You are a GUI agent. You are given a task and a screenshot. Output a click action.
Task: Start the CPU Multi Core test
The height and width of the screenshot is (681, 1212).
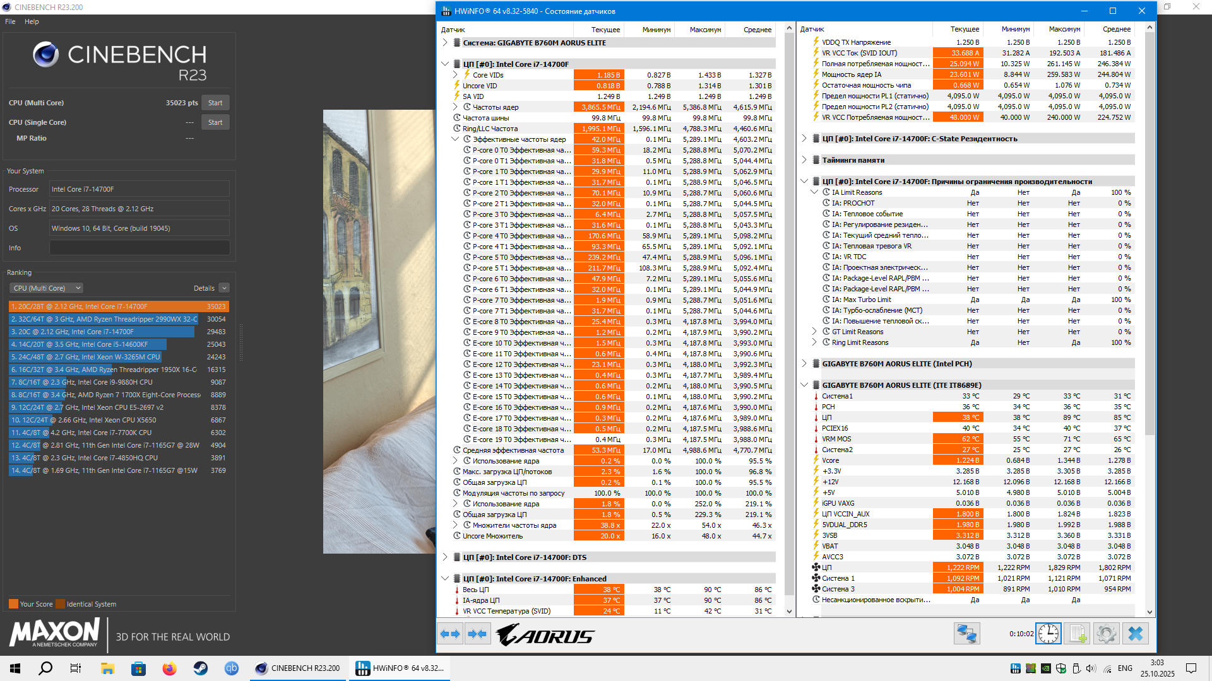click(215, 103)
